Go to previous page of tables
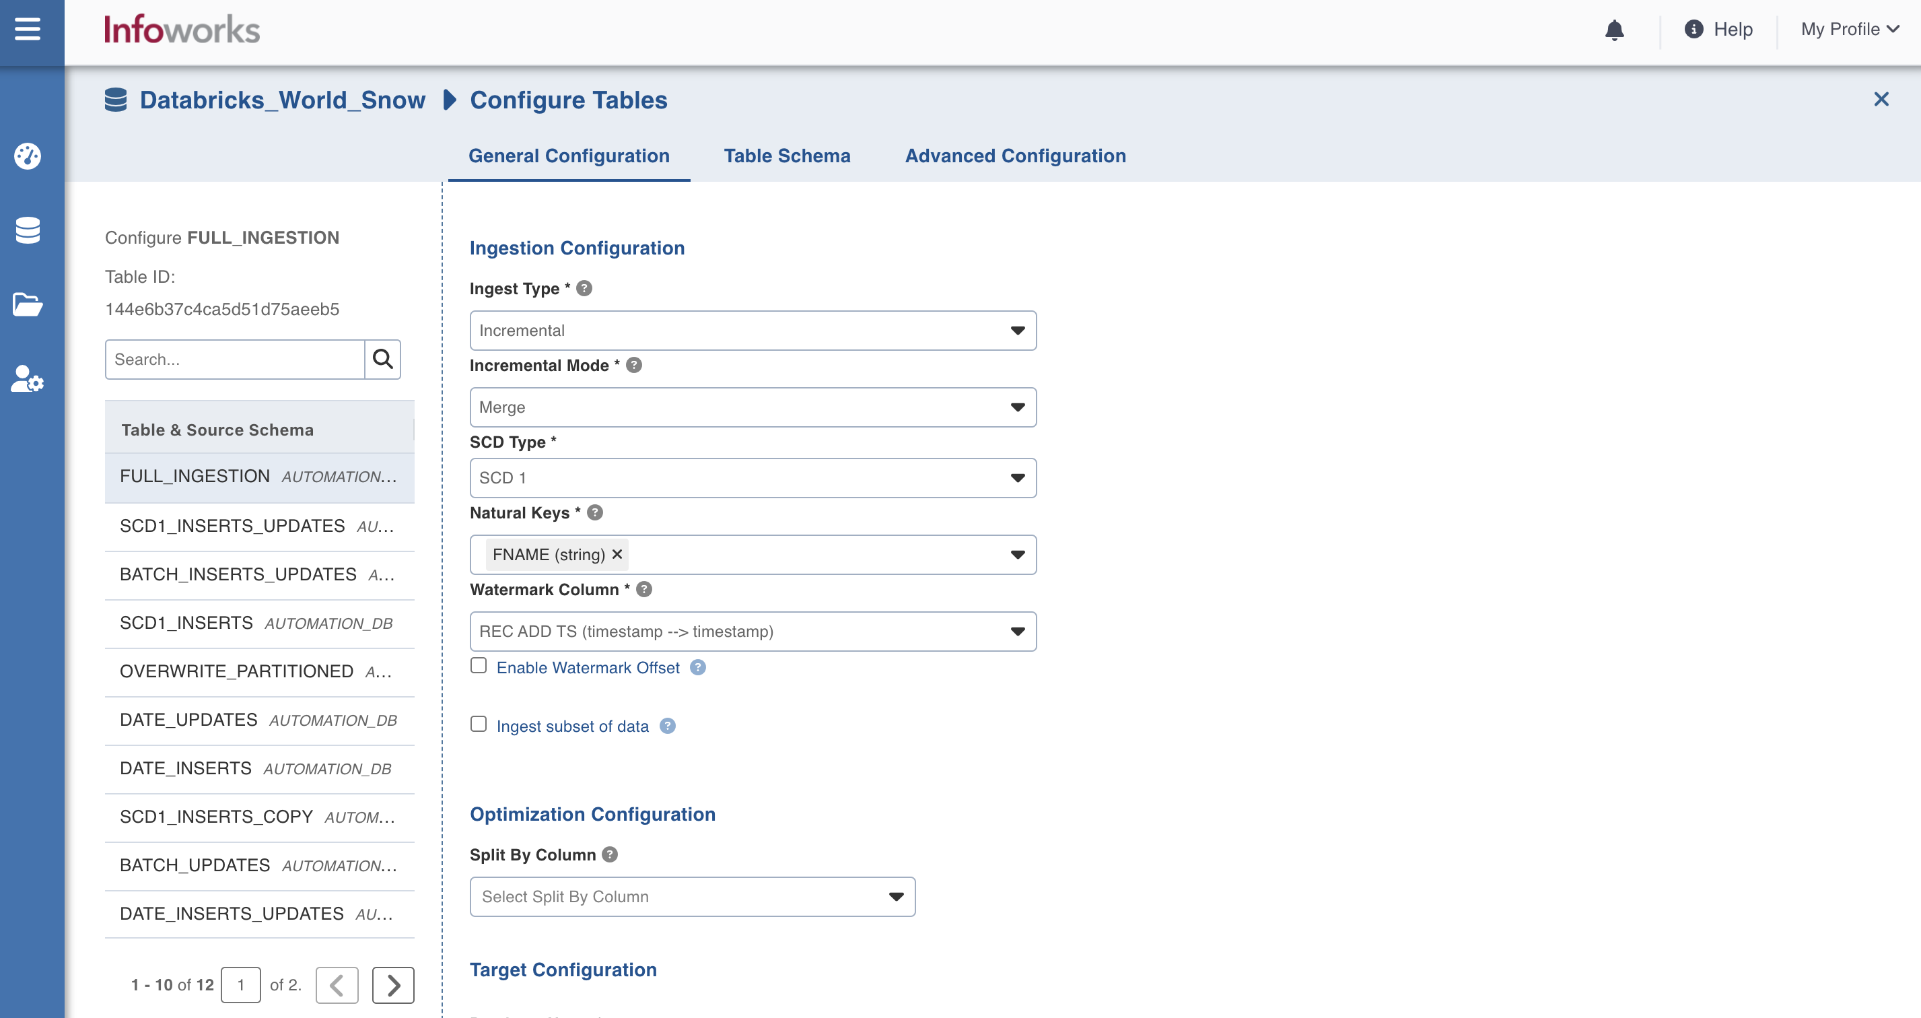Viewport: 1921px width, 1018px height. click(x=337, y=985)
